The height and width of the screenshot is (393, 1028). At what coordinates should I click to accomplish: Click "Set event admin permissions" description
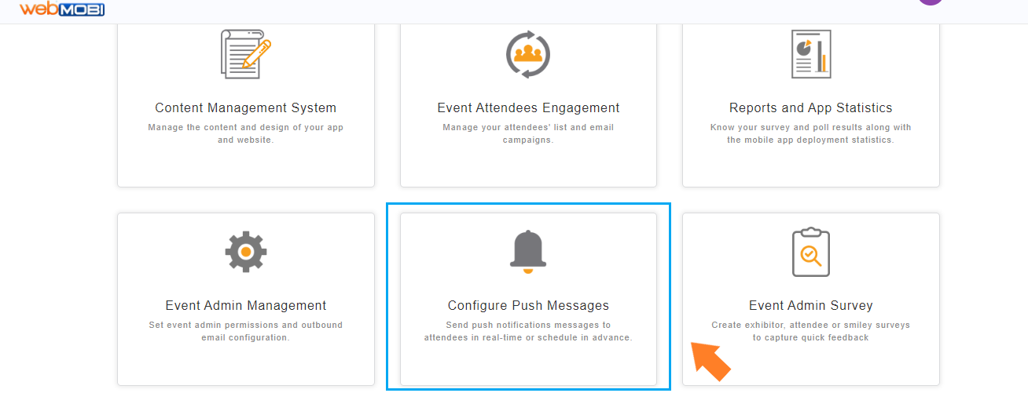[246, 331]
